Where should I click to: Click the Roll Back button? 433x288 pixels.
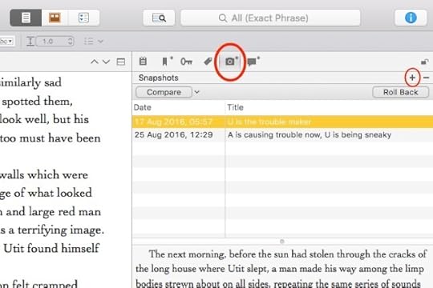[400, 92]
